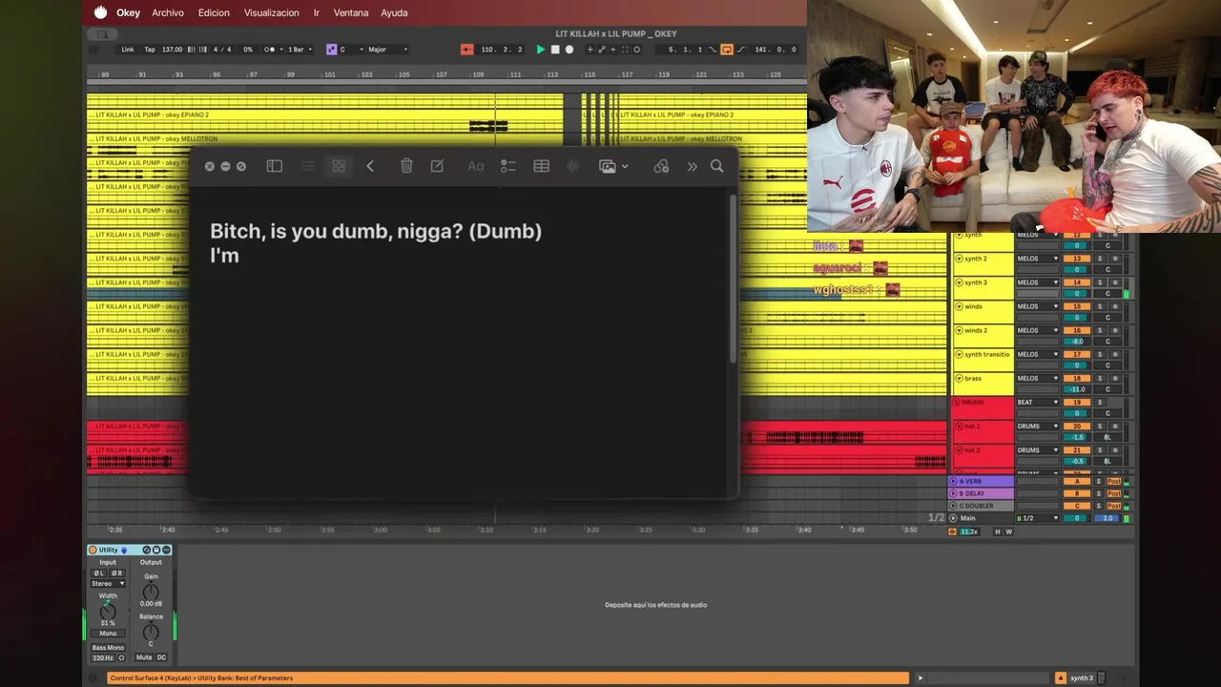Click the 137.00 tempo field
Image resolution: width=1221 pixels, height=687 pixels.
pos(173,50)
